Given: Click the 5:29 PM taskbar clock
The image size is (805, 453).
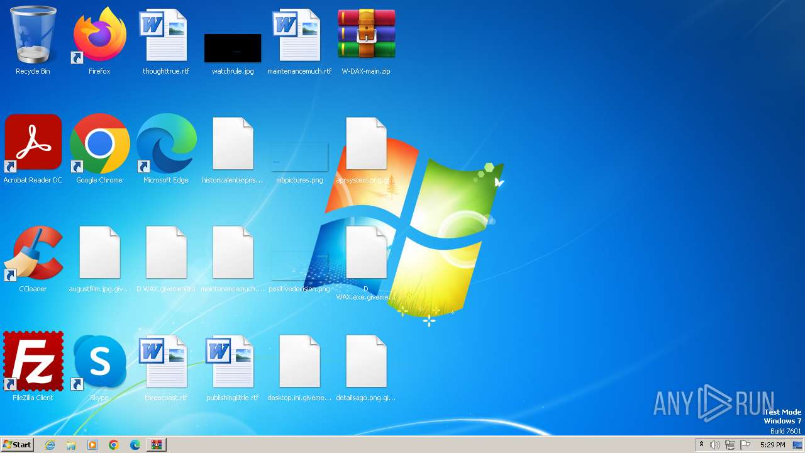Looking at the screenshot, I should point(772,445).
